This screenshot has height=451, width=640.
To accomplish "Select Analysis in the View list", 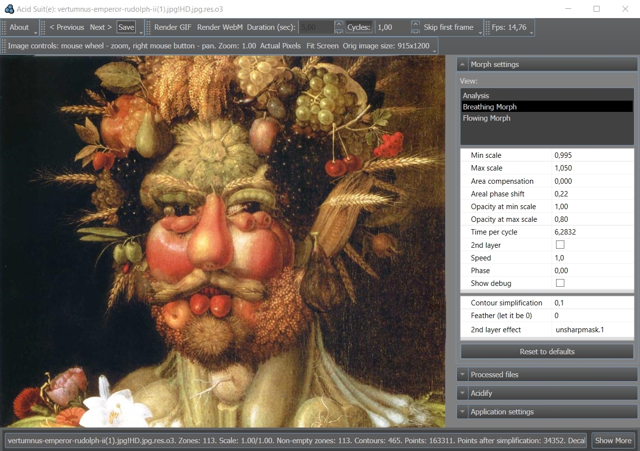I will pyautogui.click(x=547, y=96).
